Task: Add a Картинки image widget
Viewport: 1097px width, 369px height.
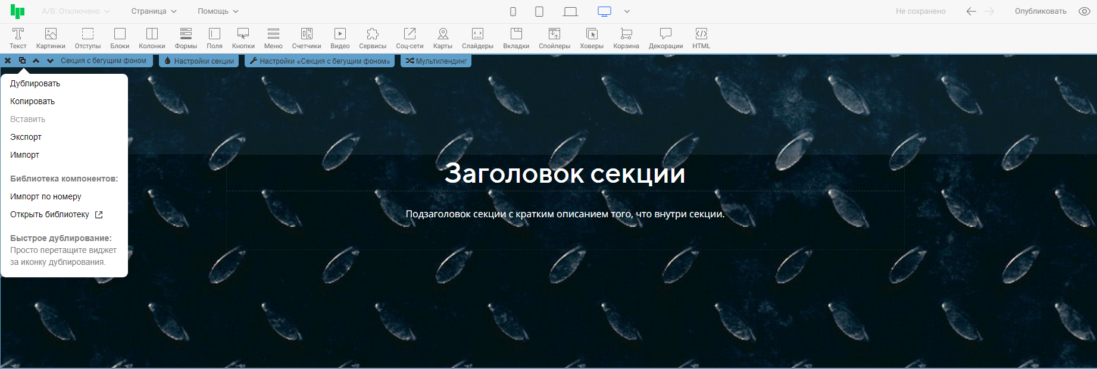Action: pyautogui.click(x=51, y=38)
